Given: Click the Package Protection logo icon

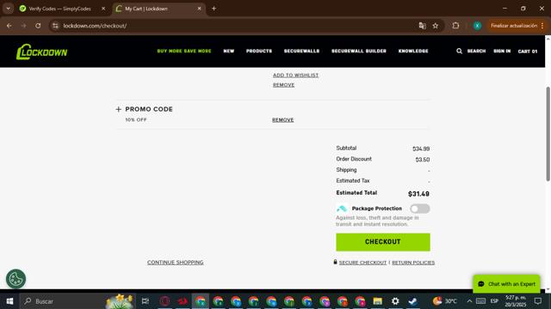Looking at the screenshot, I should point(342,209).
